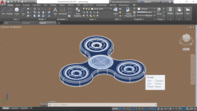The image size is (197, 111).
Task: Click the Offset tool icon
Action: [x=49, y=16]
